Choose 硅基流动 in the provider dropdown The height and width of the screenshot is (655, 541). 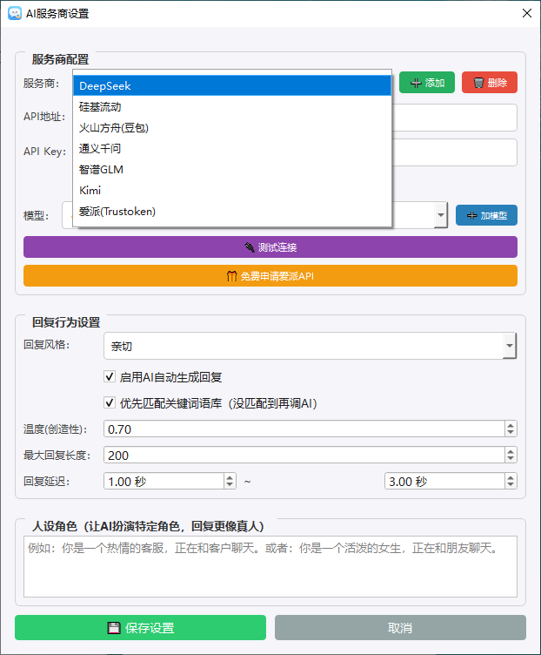232,107
